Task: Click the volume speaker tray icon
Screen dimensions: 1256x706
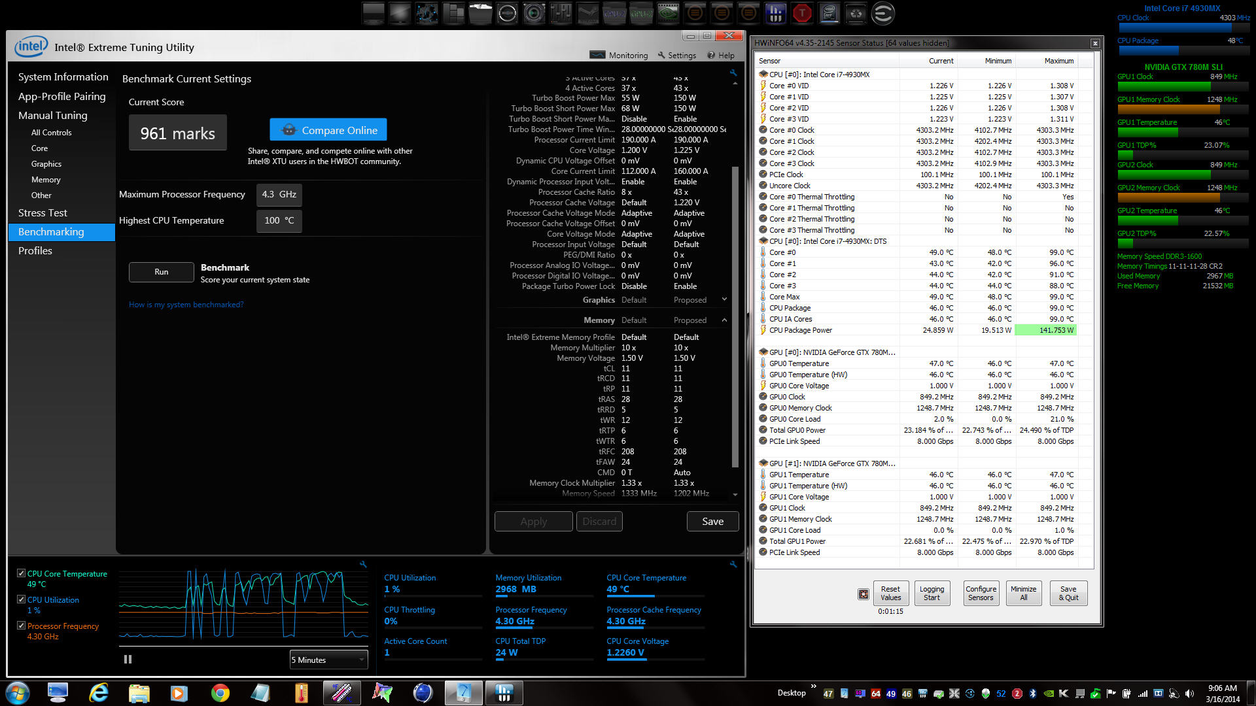Action: coord(1189,694)
